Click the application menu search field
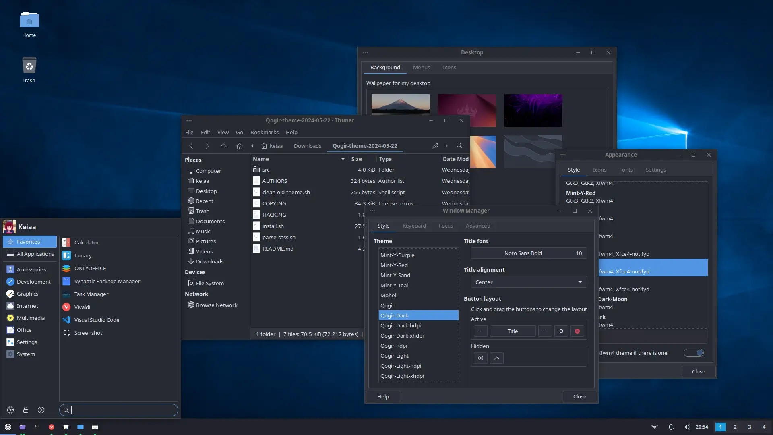This screenshot has height=435, width=773. coord(121,410)
